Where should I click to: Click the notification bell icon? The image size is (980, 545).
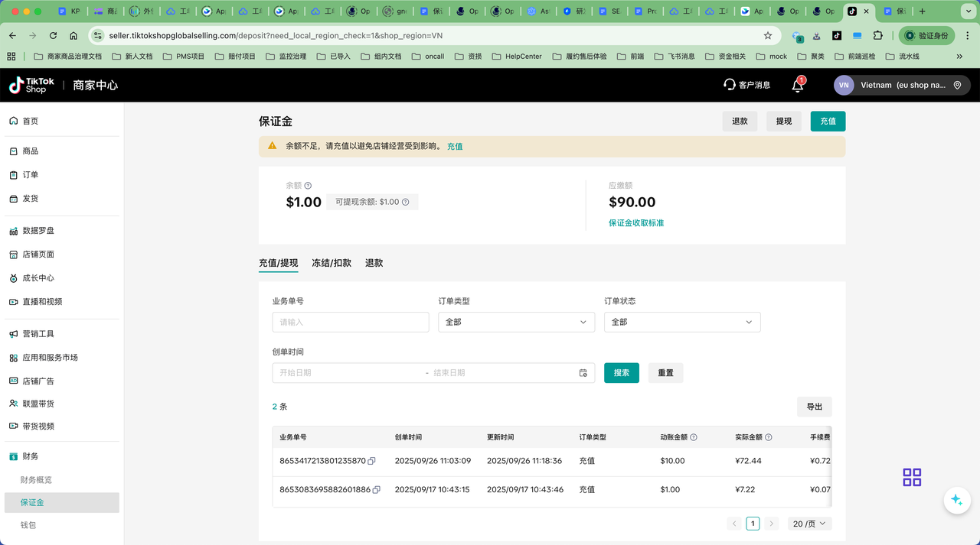797,86
